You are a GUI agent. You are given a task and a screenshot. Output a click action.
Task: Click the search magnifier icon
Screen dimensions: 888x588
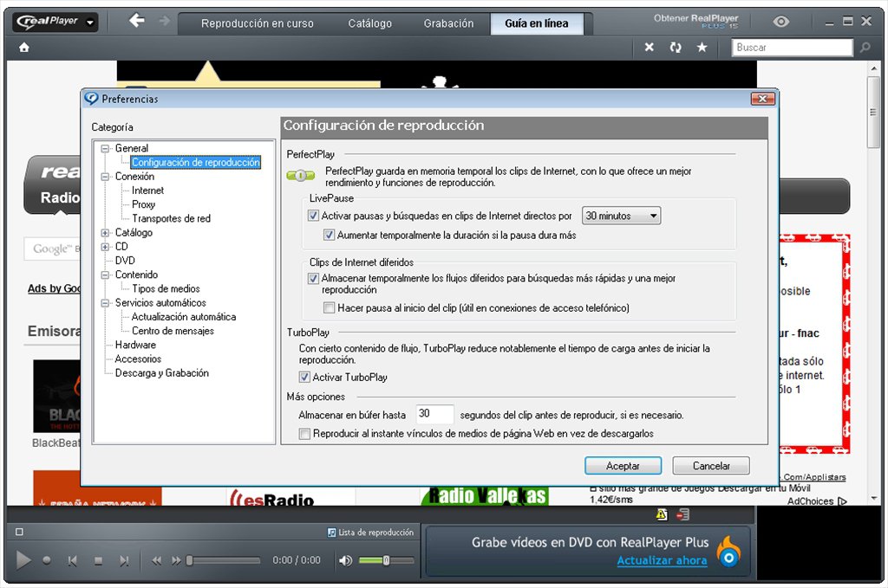pyautogui.click(x=865, y=48)
